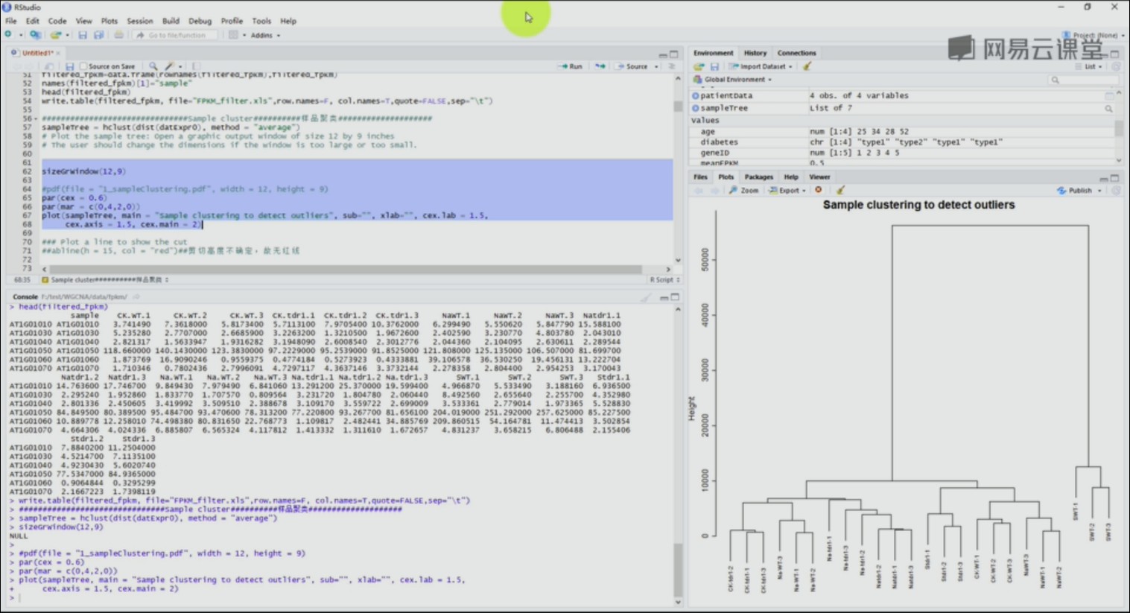Clear console broom icon
Image resolution: width=1130 pixels, height=613 pixels.
point(646,297)
